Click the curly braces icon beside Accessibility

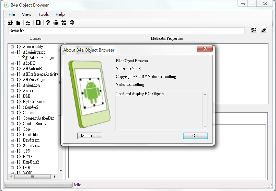pyautogui.click(x=19, y=47)
